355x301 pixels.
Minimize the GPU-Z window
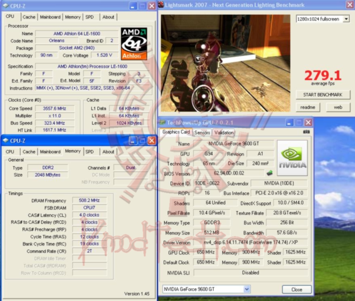click(289, 123)
